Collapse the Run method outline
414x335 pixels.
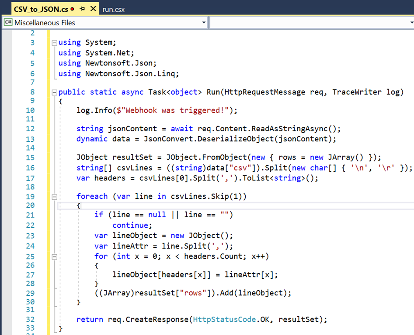pos(54,92)
